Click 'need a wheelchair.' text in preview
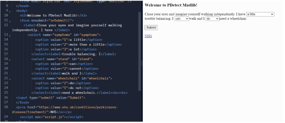The height and width of the screenshot is (123, 285). (x=233, y=19)
